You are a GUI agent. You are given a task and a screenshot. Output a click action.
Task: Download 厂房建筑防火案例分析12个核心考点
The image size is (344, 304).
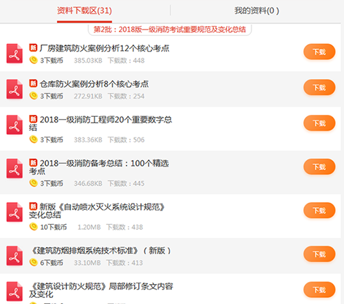(x=319, y=52)
